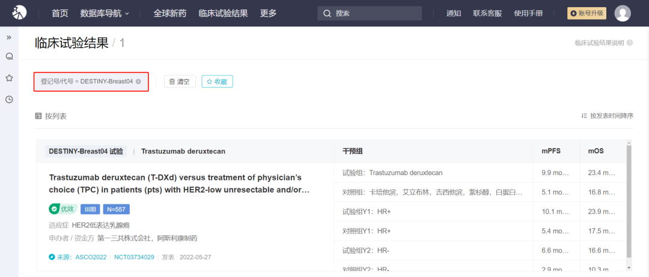Viewport: 649px width, 277px height.
Task: Click mPFS value 5.1 mo
Action: [555, 192]
